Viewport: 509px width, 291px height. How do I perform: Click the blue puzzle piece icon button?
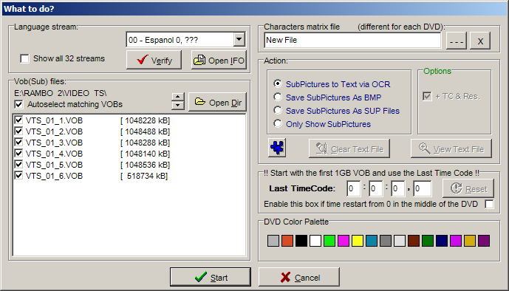pyautogui.click(x=277, y=148)
